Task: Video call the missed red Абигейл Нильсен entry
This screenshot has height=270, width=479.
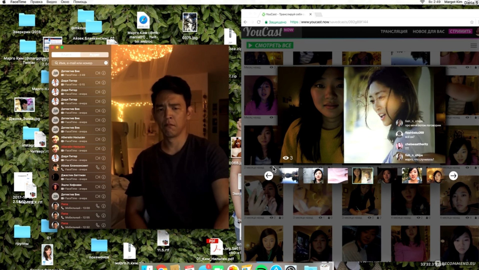Action: [98, 148]
